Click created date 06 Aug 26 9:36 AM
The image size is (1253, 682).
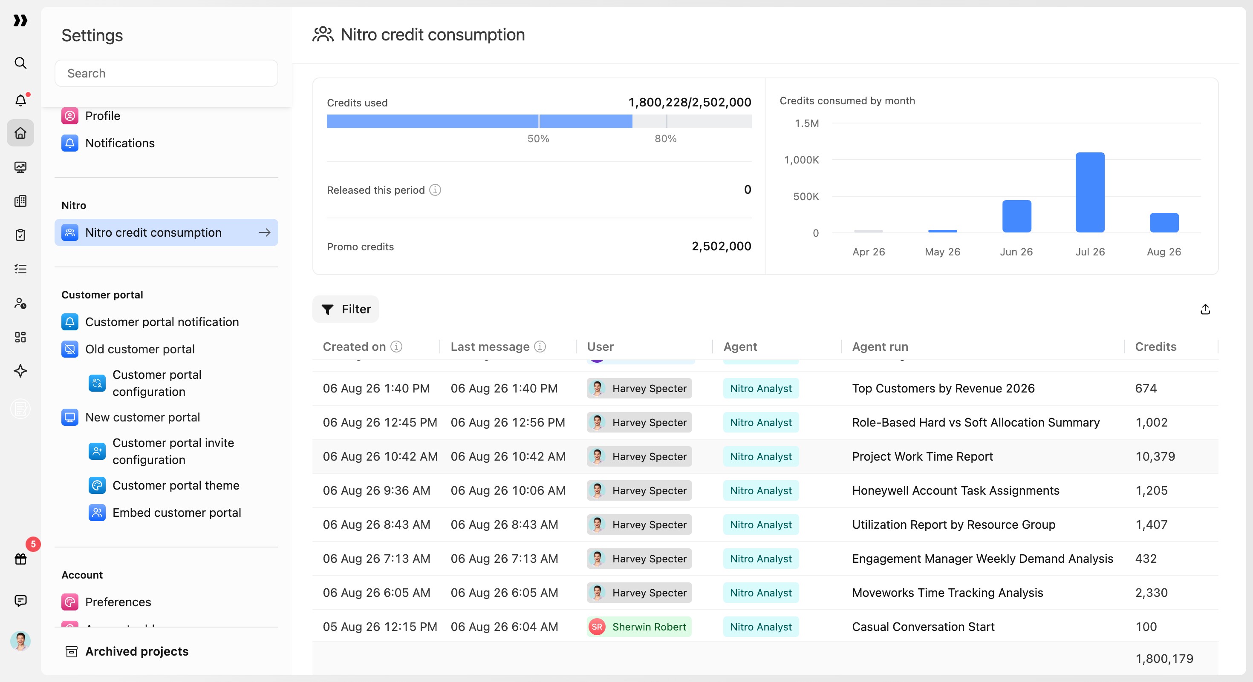pos(376,490)
